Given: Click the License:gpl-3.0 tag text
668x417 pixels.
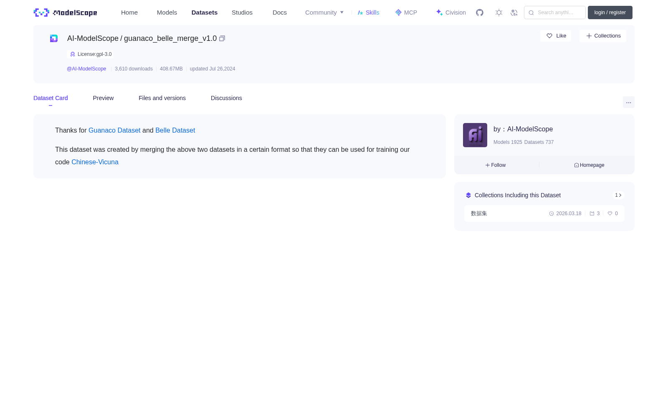Looking at the screenshot, I should coord(95,54).
